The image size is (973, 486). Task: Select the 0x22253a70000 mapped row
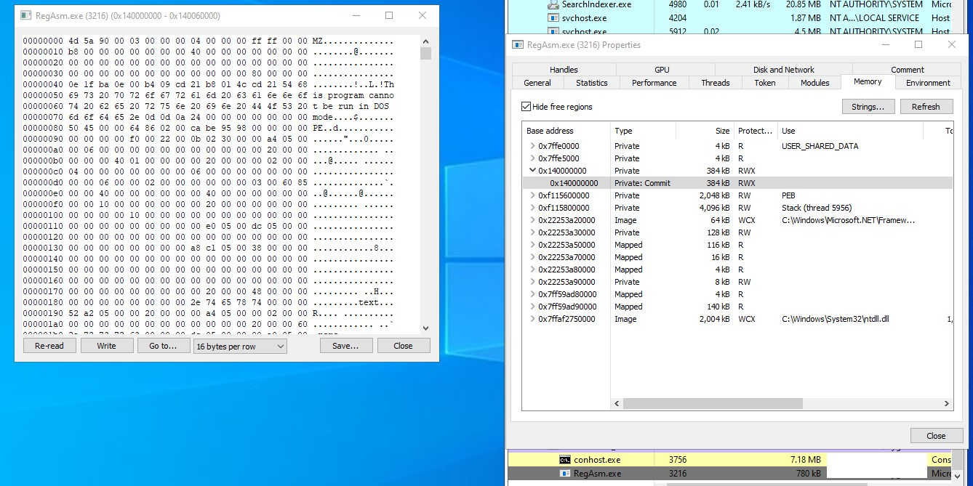point(737,257)
